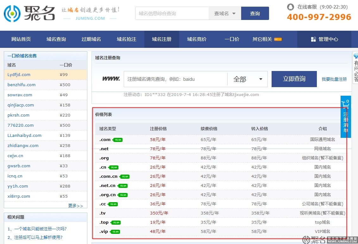Click the .net domain type cell
The image size is (358, 244).
pyautogui.click(x=104, y=149)
